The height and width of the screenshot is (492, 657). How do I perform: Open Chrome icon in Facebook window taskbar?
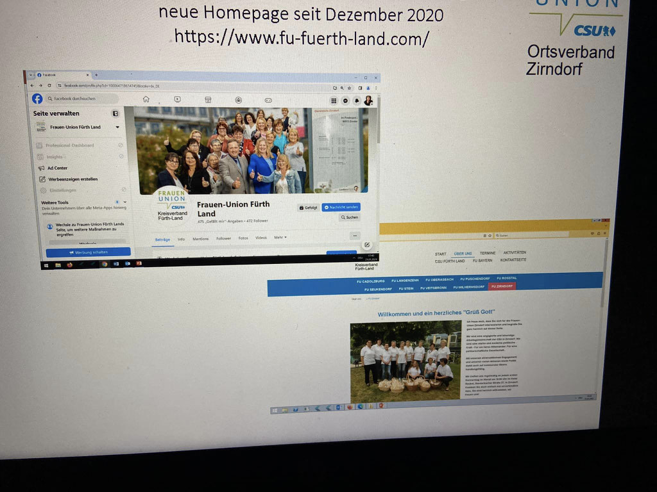[x=105, y=264]
